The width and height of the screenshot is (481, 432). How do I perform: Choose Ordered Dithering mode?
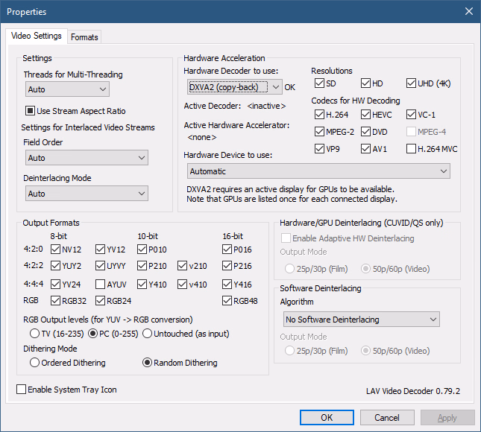pyautogui.click(x=34, y=363)
